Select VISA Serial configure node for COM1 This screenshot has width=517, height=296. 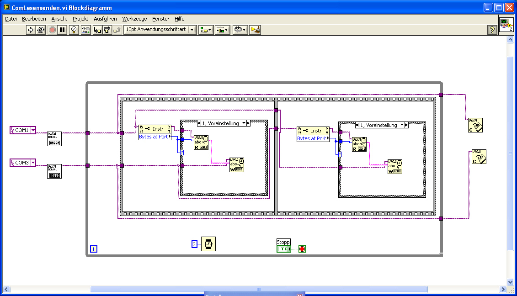[54, 139]
